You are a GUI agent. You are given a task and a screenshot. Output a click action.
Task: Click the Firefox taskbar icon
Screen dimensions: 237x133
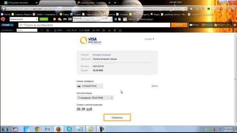pyautogui.click(x=59, y=129)
